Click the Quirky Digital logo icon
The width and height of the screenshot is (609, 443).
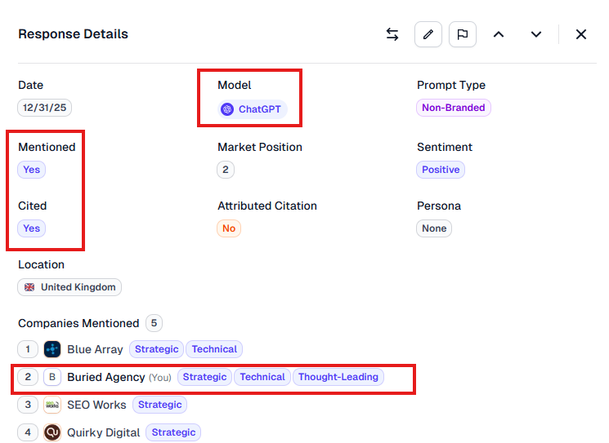[52, 432]
